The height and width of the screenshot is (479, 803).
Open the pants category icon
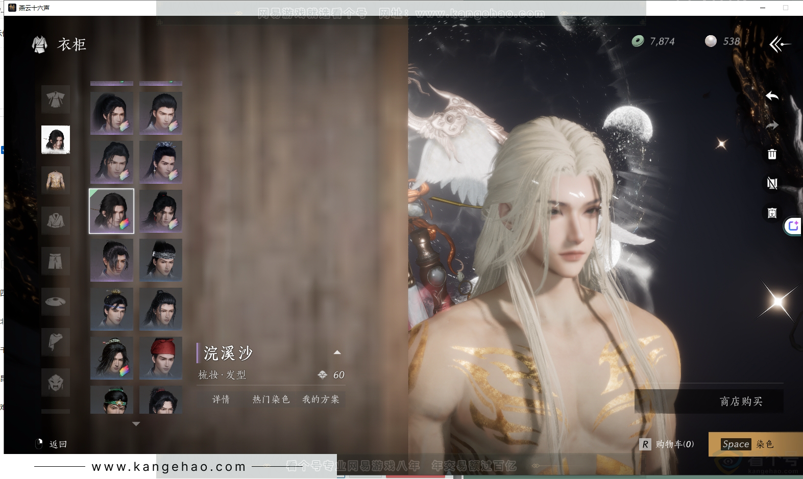click(x=56, y=261)
